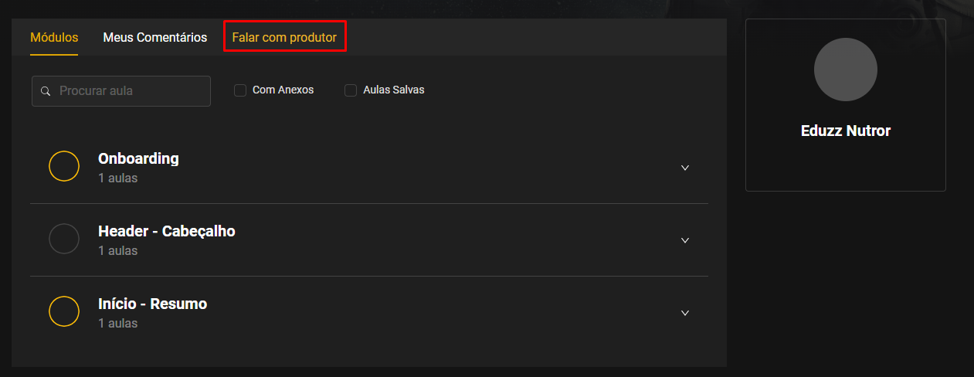Click the Aulas Salvas label text
Screen dimensions: 974x377
coord(393,90)
